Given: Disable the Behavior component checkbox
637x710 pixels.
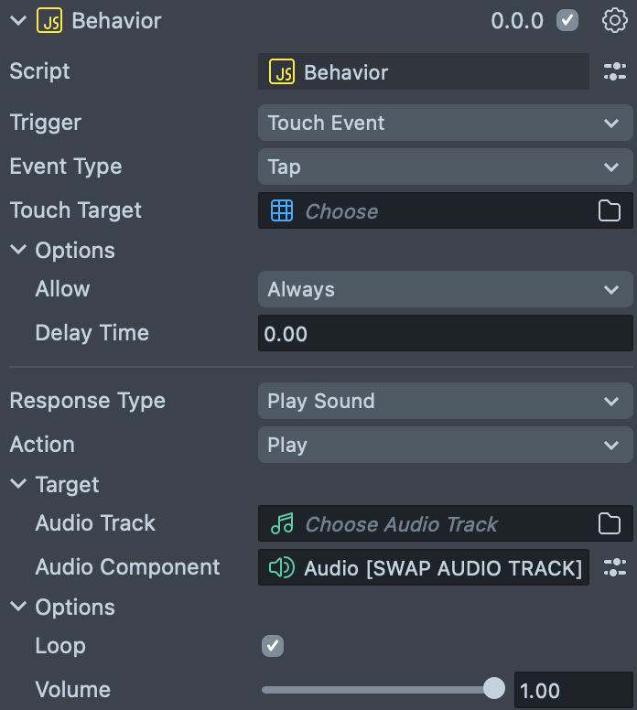Looking at the screenshot, I should click(x=568, y=20).
